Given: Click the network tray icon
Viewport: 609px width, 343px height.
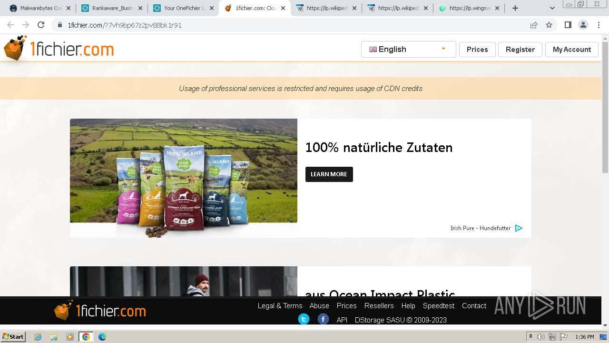Looking at the screenshot, I should tap(552, 337).
